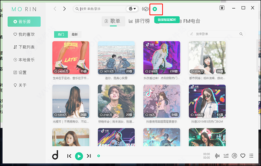This screenshot has width=261, height=166.
Task: Open the SMASH LATE roller skates playlist
Action: coord(71,58)
